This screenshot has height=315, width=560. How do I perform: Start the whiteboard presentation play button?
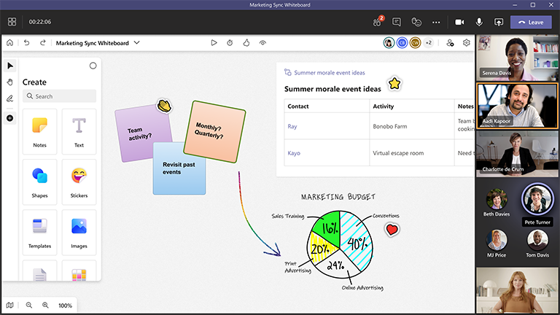pyautogui.click(x=214, y=43)
